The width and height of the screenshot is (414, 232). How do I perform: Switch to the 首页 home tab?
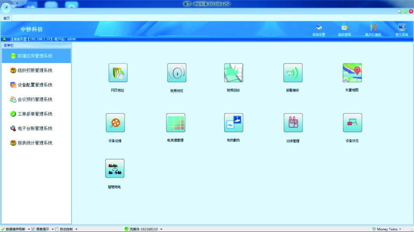pos(6,18)
